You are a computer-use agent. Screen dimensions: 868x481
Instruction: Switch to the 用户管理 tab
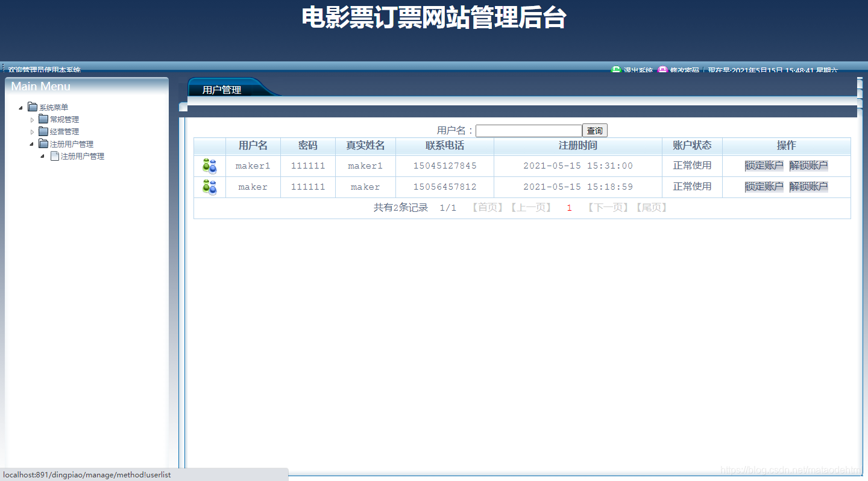point(222,90)
